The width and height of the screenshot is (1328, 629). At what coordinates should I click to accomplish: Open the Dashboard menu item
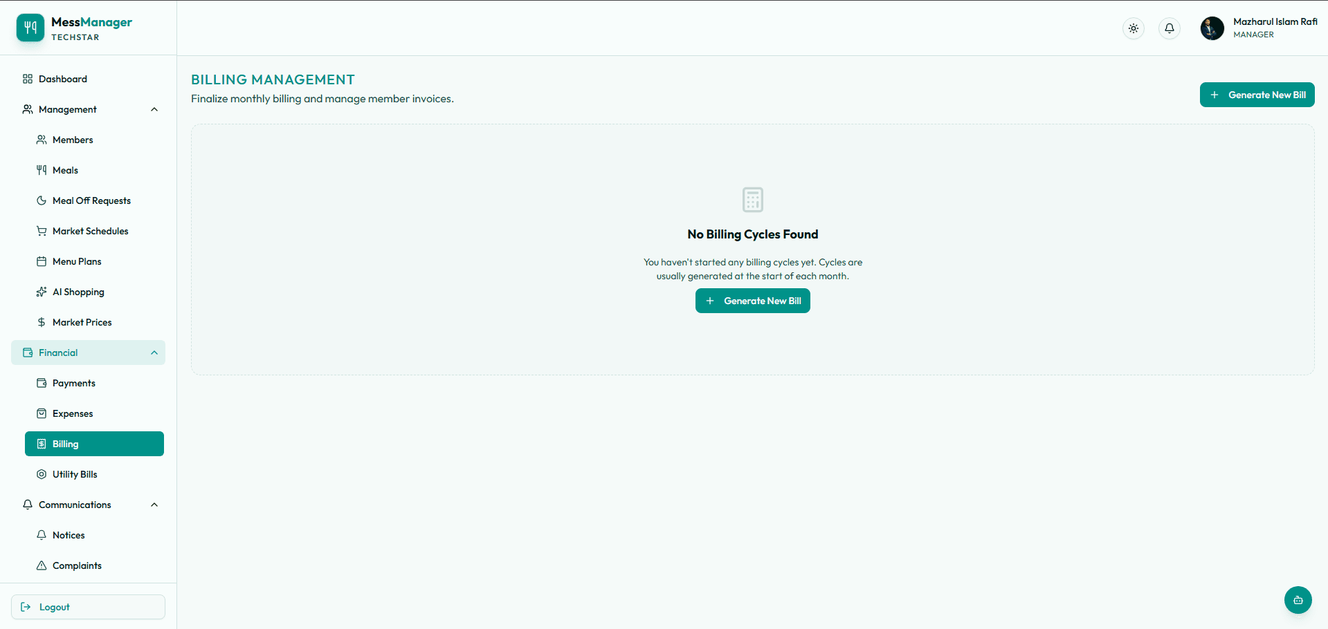(88, 79)
